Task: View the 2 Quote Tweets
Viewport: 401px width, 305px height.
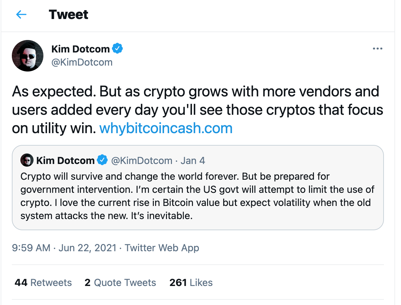Action: click(120, 283)
